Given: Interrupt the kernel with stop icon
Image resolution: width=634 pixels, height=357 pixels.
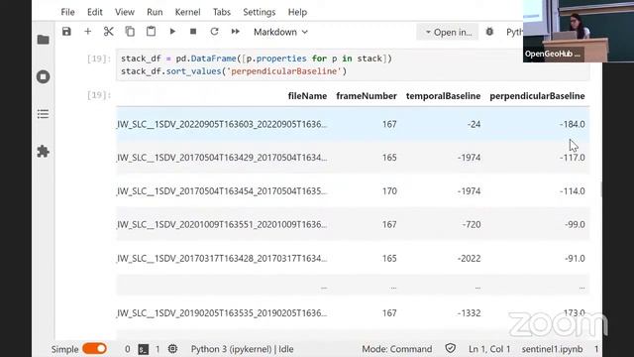Looking at the screenshot, I should [193, 32].
